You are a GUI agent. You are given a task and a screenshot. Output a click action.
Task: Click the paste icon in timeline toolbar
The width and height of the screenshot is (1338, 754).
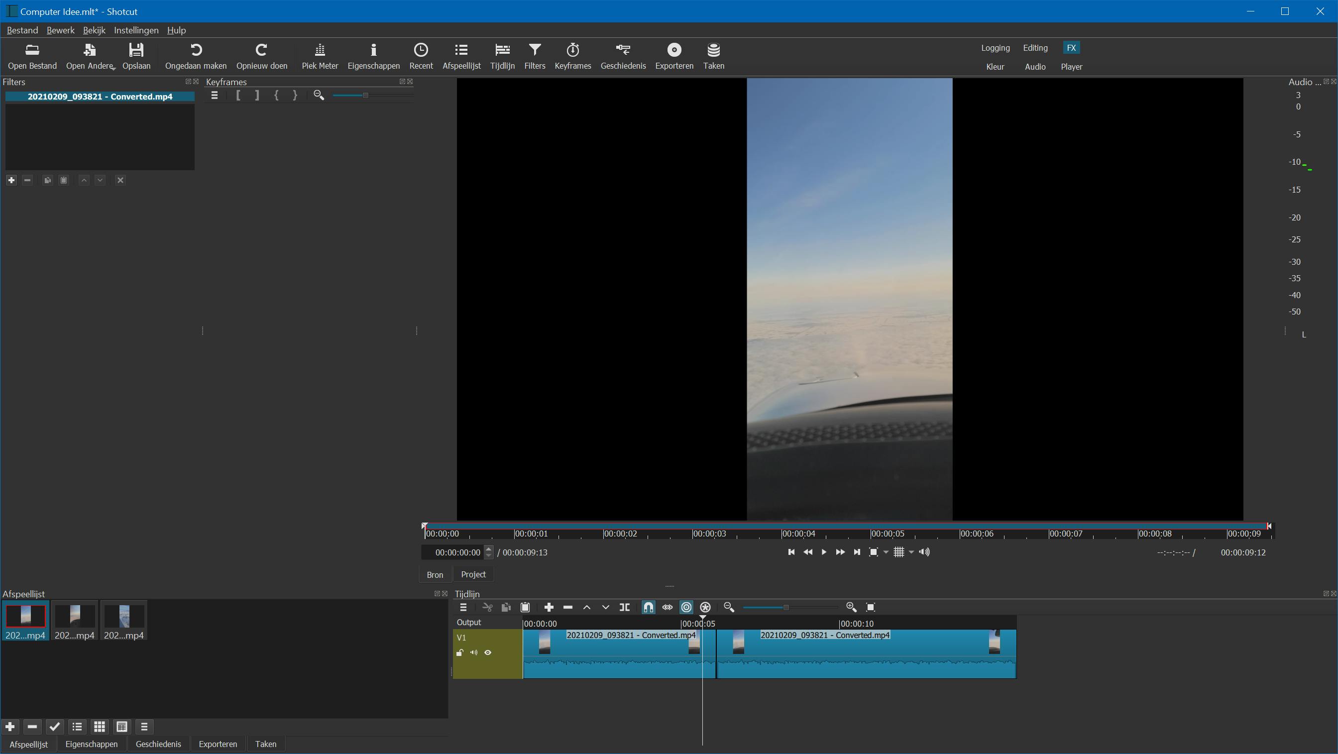pyautogui.click(x=525, y=607)
